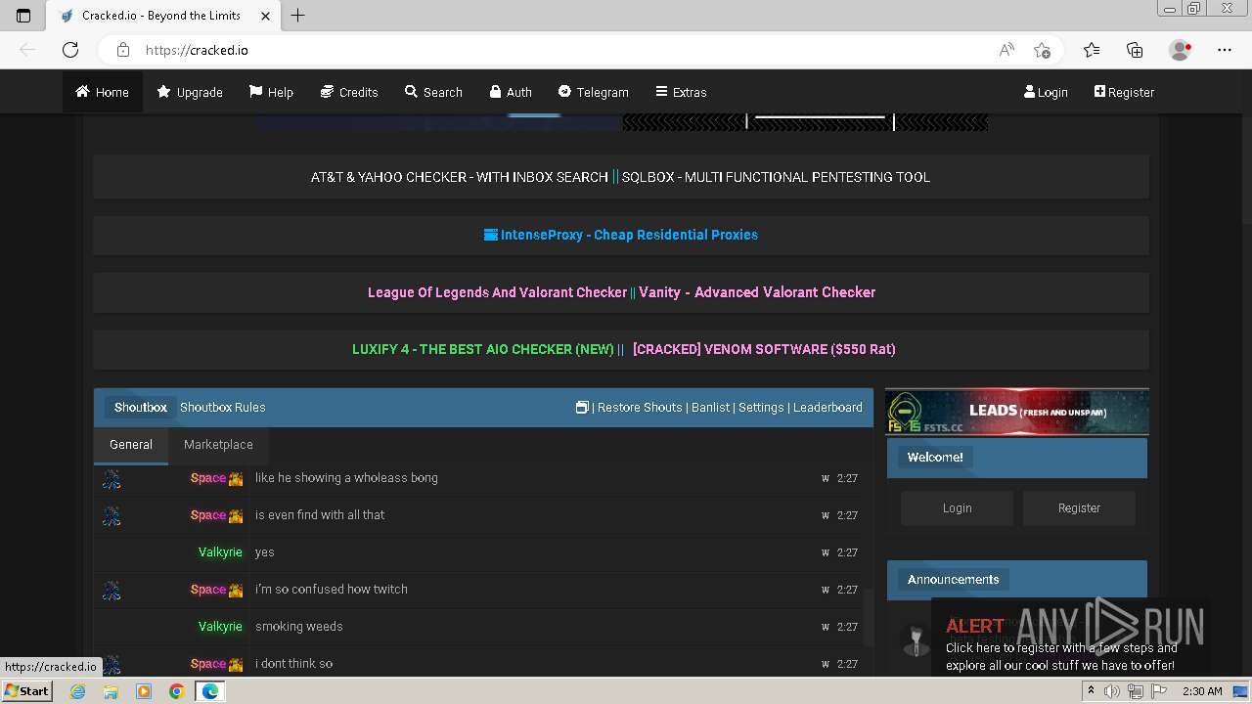Switch to the General chat tab
The height and width of the screenshot is (704, 1252).
click(x=131, y=444)
